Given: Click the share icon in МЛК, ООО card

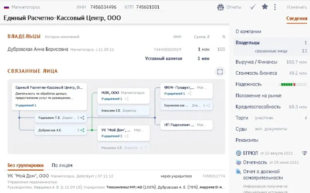Looking at the screenshot, I should pos(127,99).
